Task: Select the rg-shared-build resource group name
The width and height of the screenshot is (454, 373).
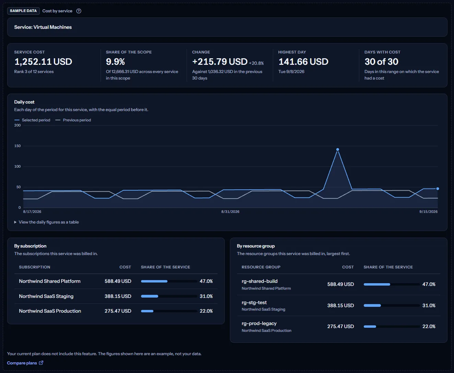Action: point(260,281)
